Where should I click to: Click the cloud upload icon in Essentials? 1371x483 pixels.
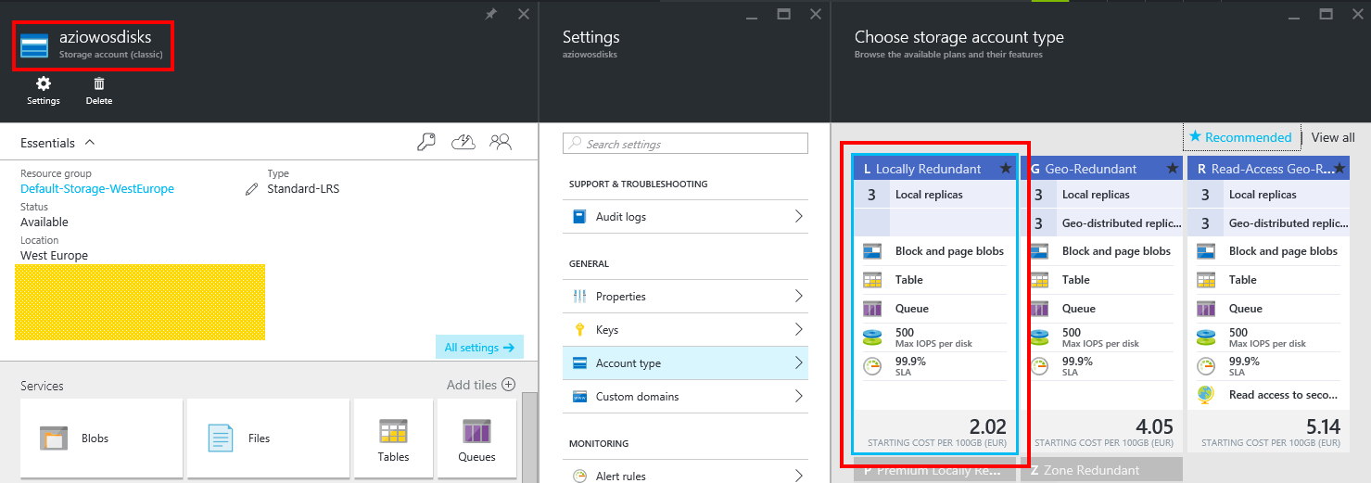point(463,142)
